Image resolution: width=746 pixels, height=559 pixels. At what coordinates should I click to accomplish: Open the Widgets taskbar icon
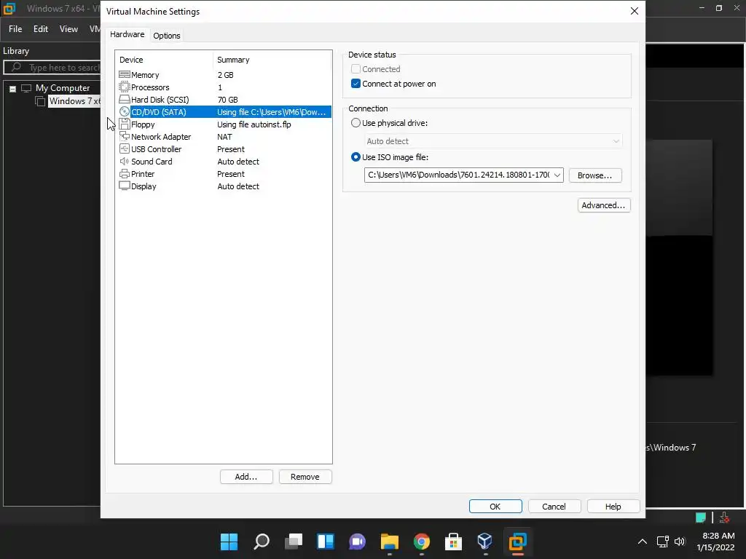pyautogui.click(x=326, y=542)
